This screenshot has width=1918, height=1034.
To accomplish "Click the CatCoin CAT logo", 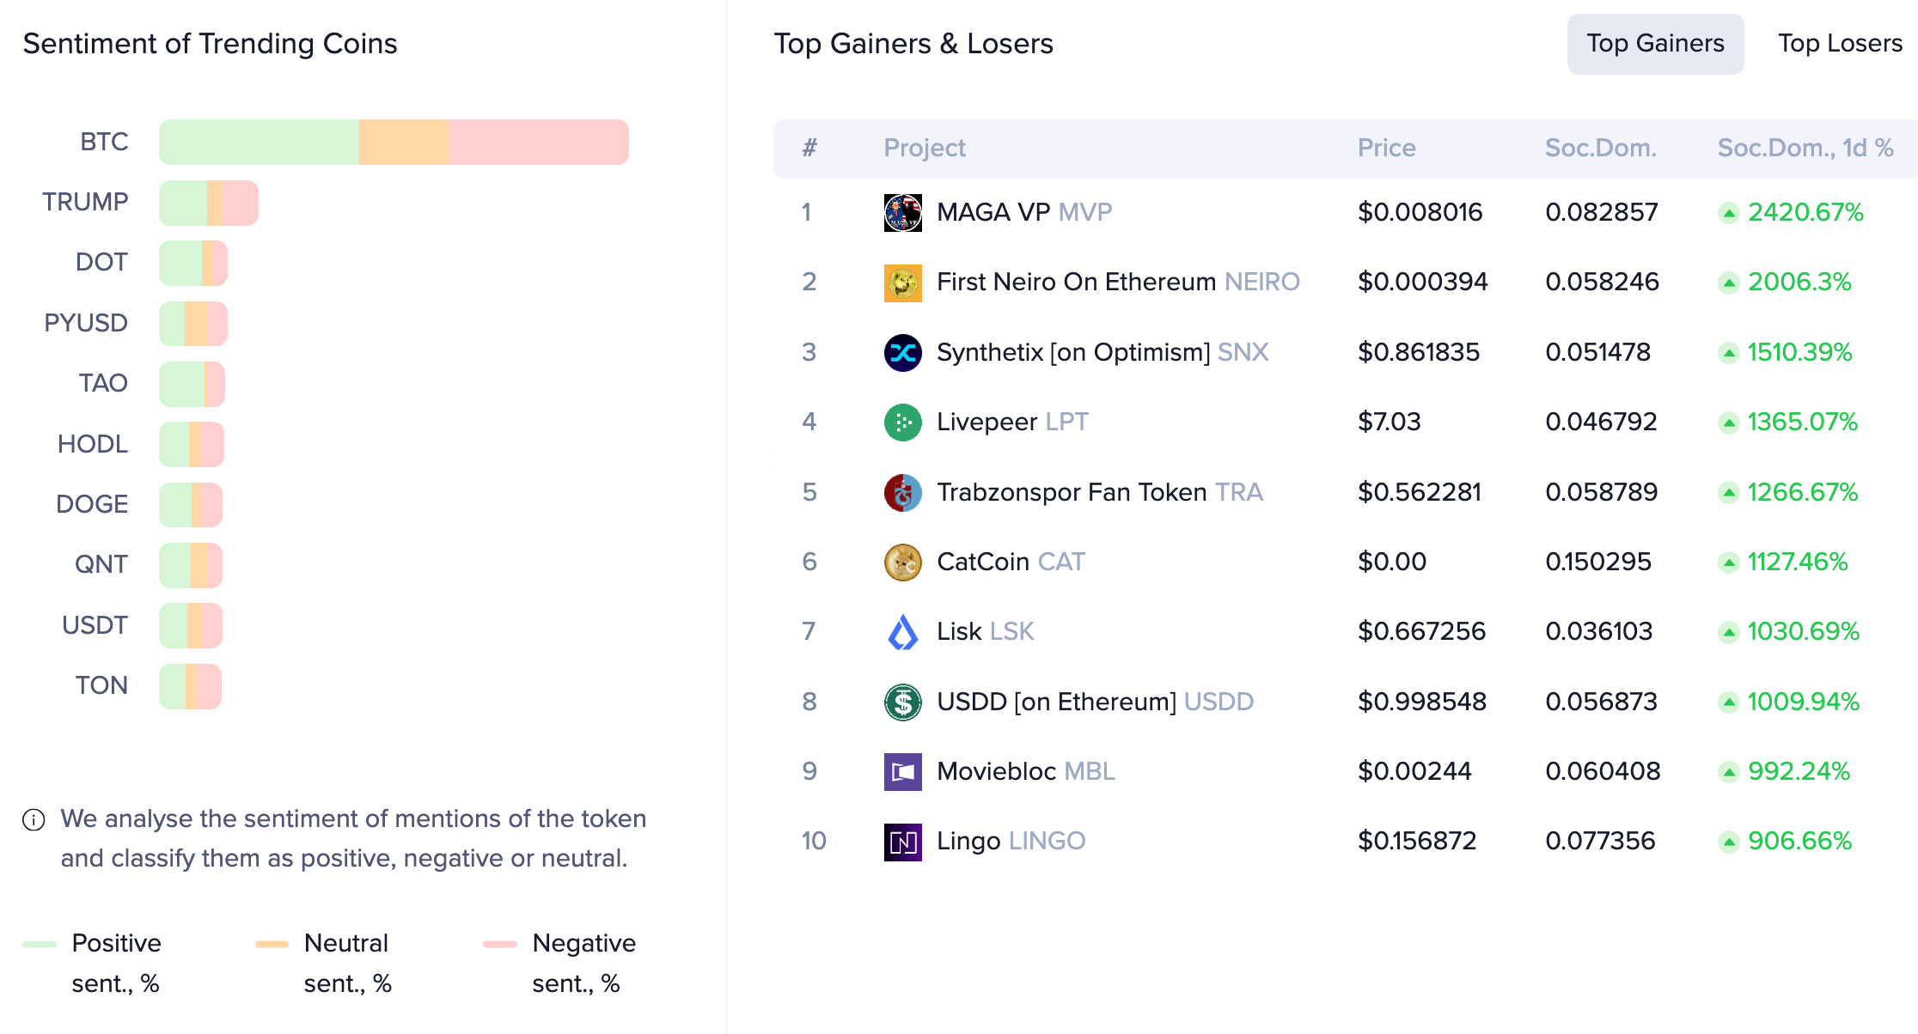I will click(x=902, y=562).
